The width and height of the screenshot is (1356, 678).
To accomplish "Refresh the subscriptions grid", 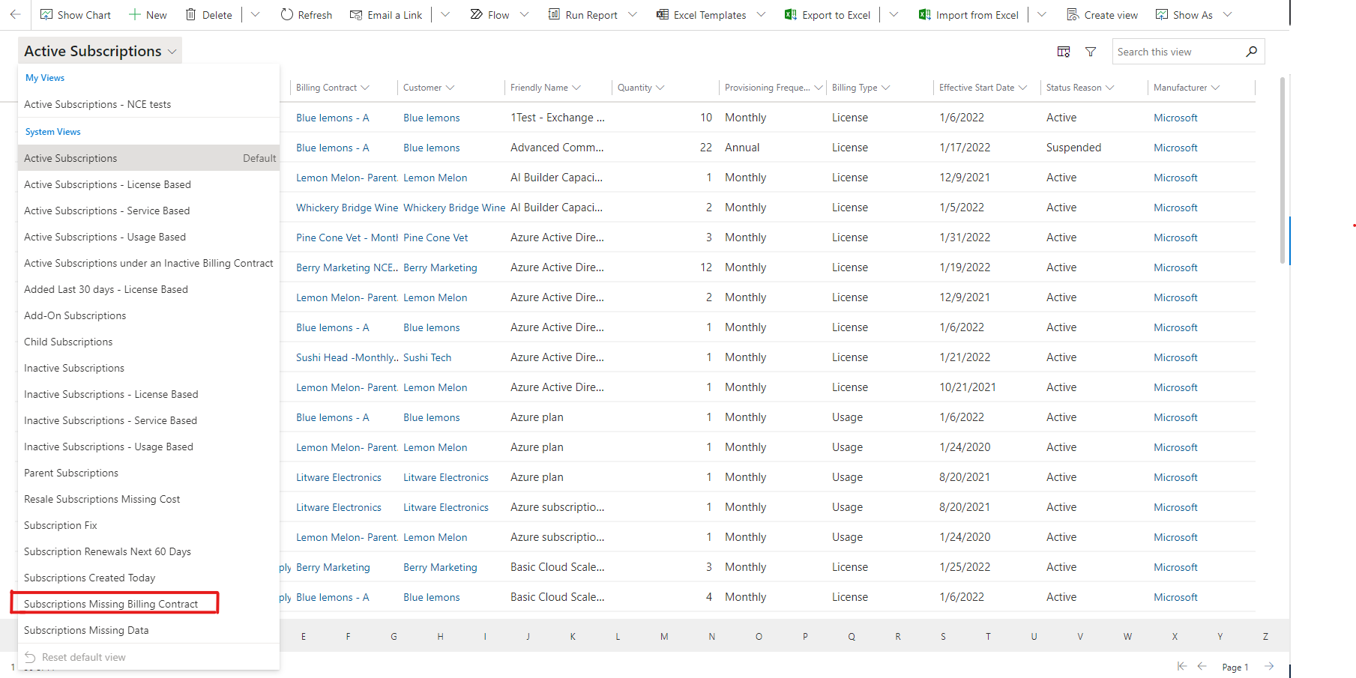I will point(307,15).
